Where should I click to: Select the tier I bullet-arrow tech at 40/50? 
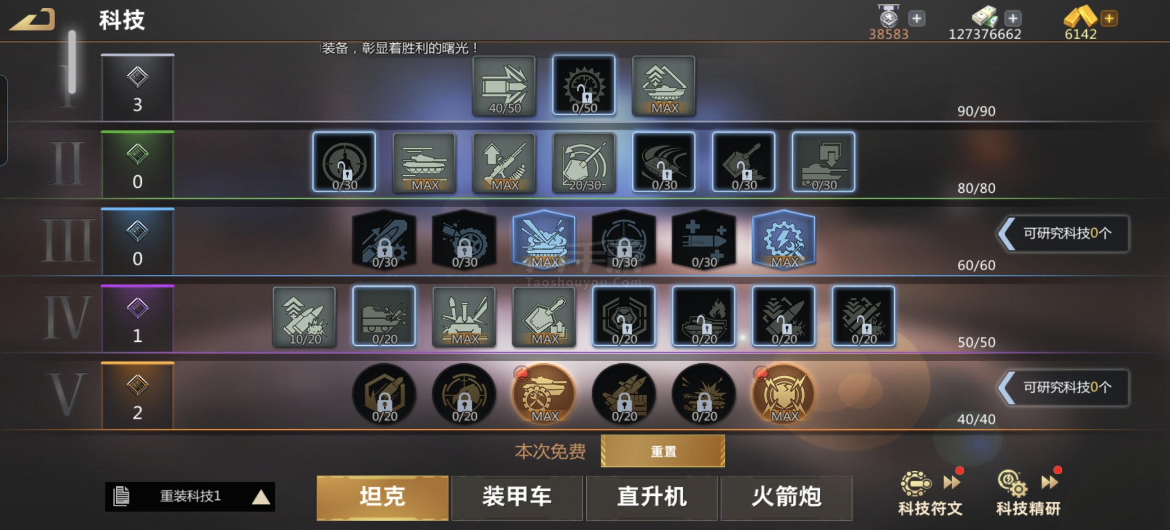point(504,86)
